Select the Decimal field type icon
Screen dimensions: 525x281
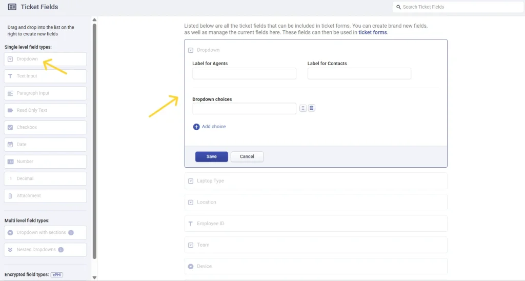(x=10, y=178)
